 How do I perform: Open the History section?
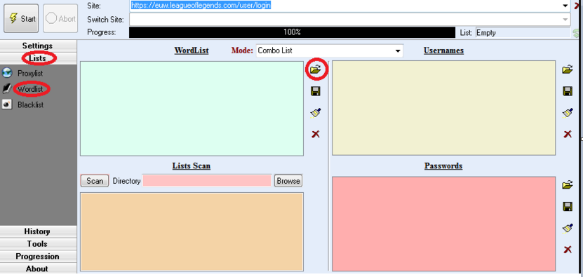pos(38,231)
